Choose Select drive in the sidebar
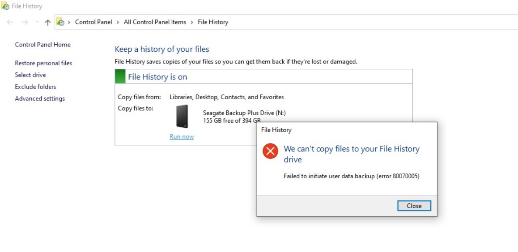The width and height of the screenshot is (518, 252). [x=30, y=75]
